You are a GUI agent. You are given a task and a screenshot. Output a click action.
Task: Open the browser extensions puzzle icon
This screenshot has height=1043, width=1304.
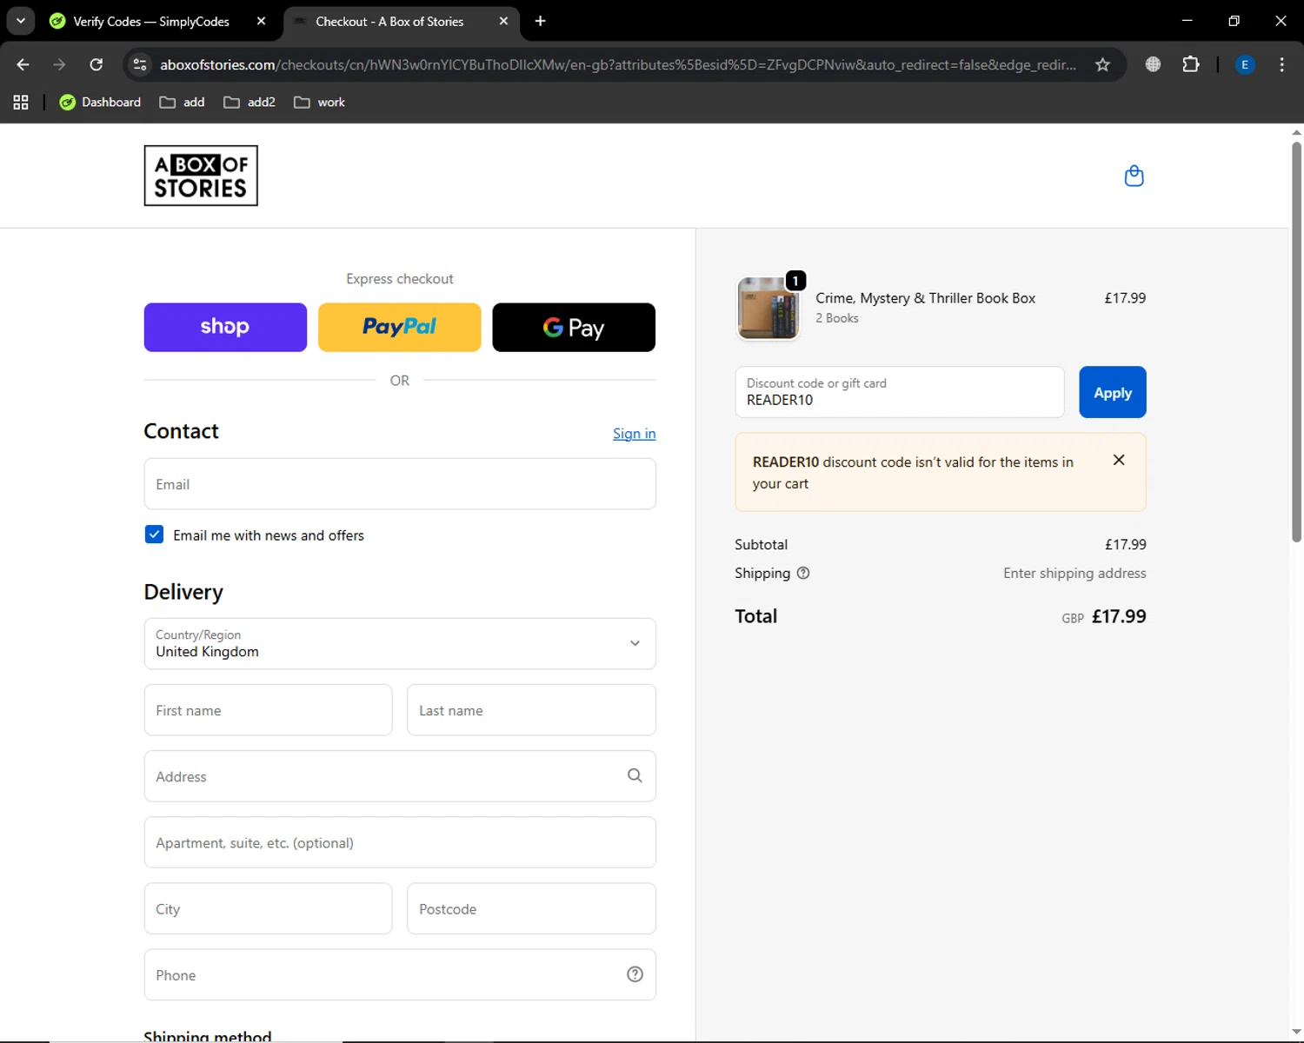click(1191, 64)
